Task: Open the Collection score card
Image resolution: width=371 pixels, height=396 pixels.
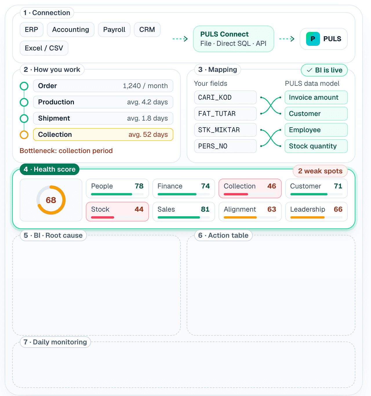Action: 250,188
